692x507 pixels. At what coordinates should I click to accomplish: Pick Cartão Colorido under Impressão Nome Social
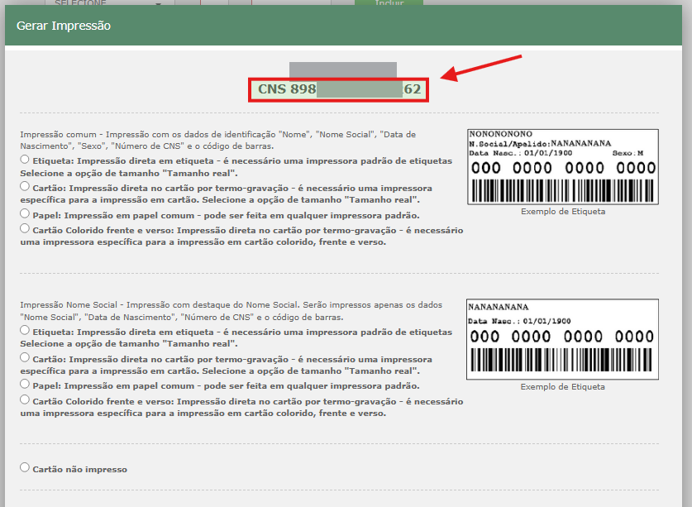[25, 399]
